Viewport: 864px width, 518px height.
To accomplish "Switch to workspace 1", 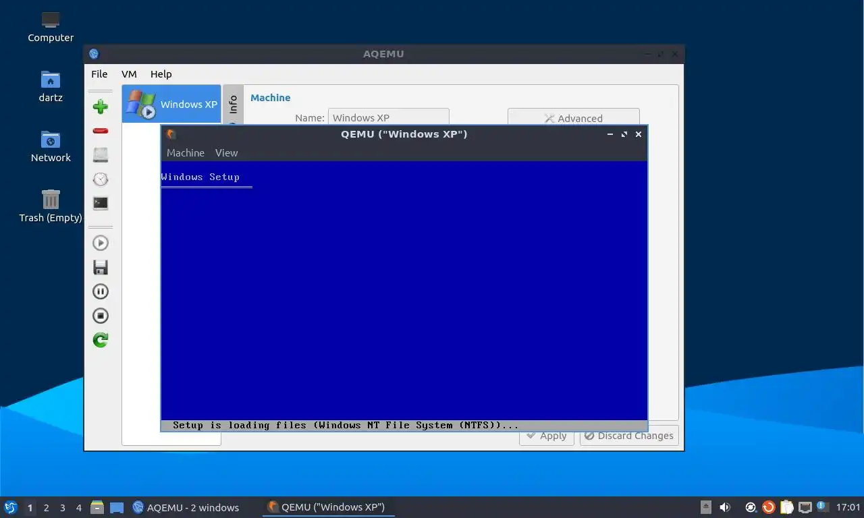I will (30, 508).
